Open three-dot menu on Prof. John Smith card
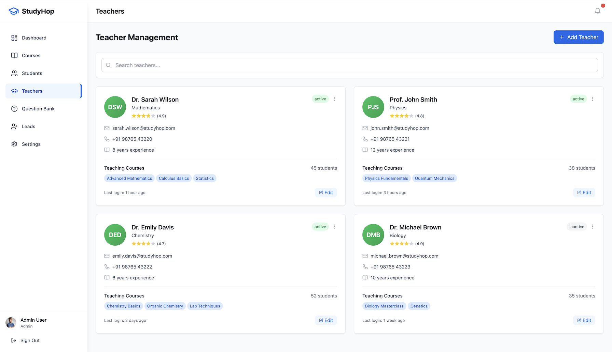The height and width of the screenshot is (352, 612). click(x=593, y=99)
